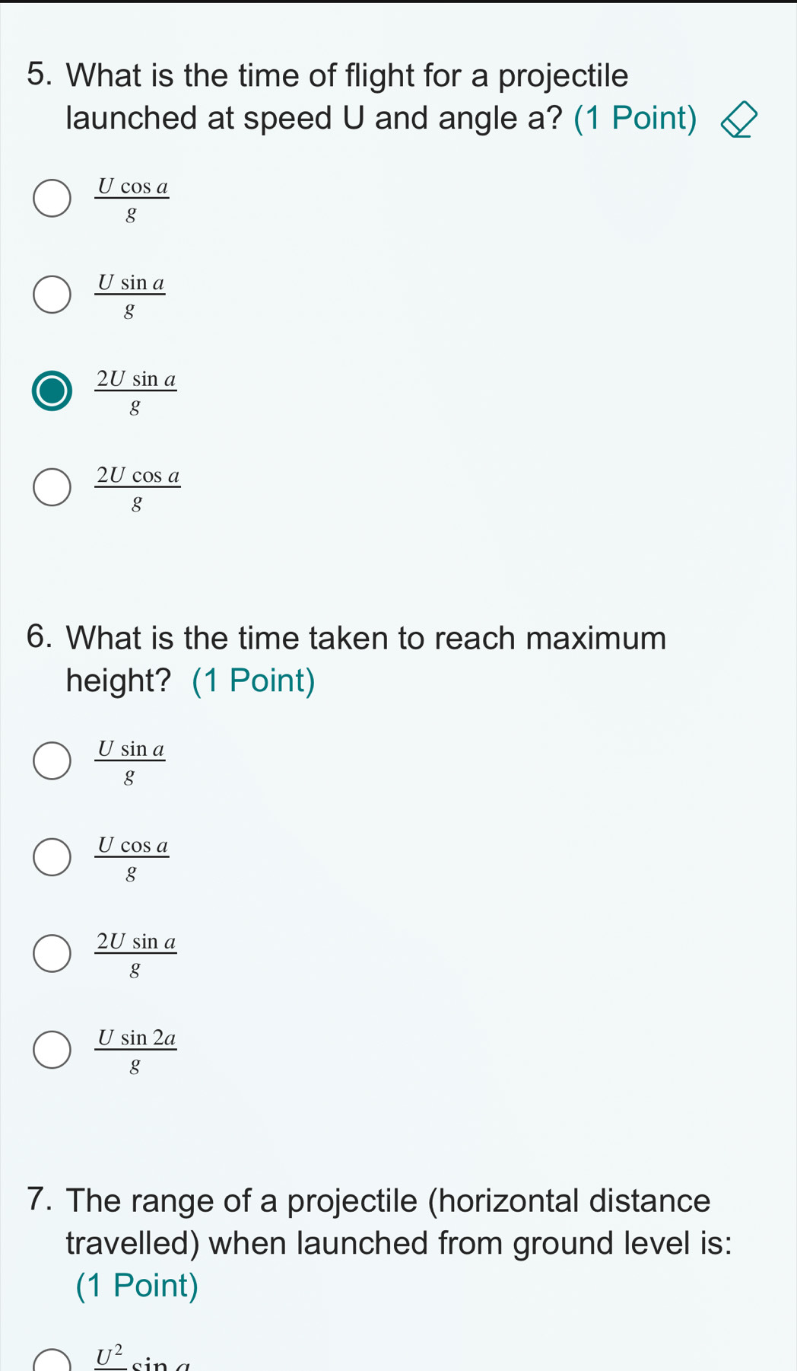
Task: Choose U sin 2a over g for question 6
Action: (x=52, y=1050)
